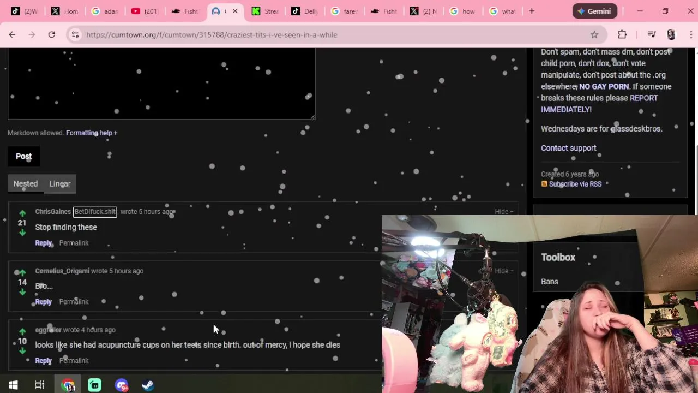Screen dimensions: 698x393
Task: Downvote the Cornelius_Origami comment
Action: coord(22,292)
